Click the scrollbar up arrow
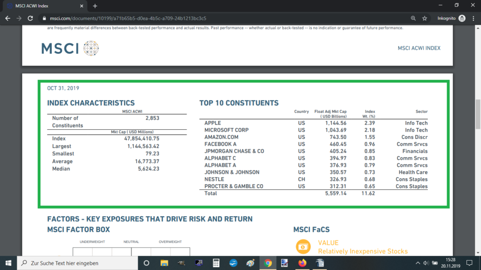Viewport: 481px width, 270px height. point(478,28)
